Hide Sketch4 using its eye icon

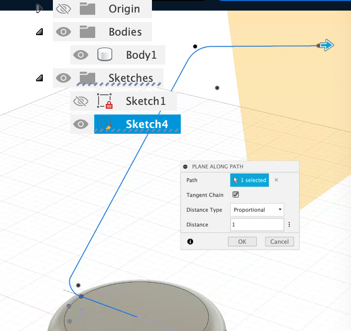(81, 124)
